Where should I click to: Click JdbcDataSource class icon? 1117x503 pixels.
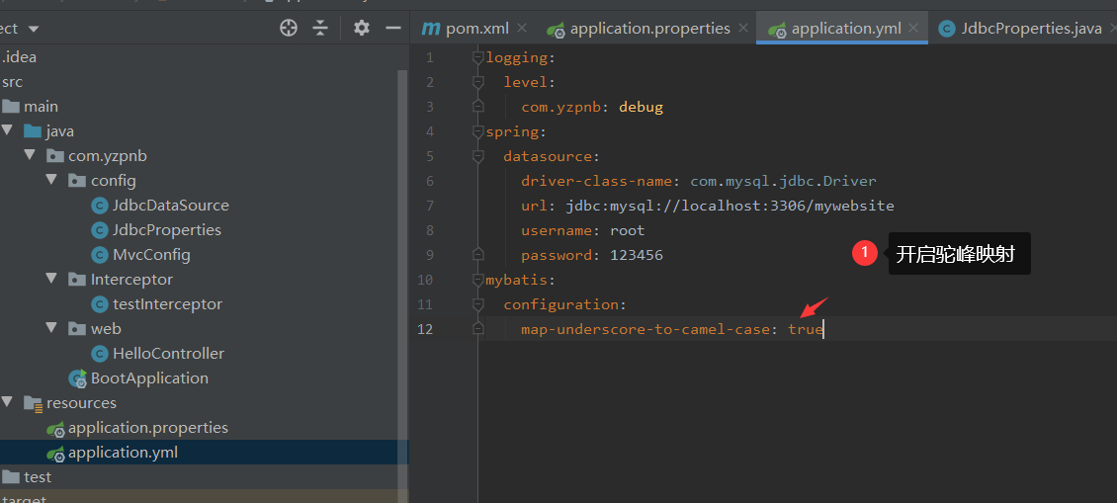click(100, 206)
